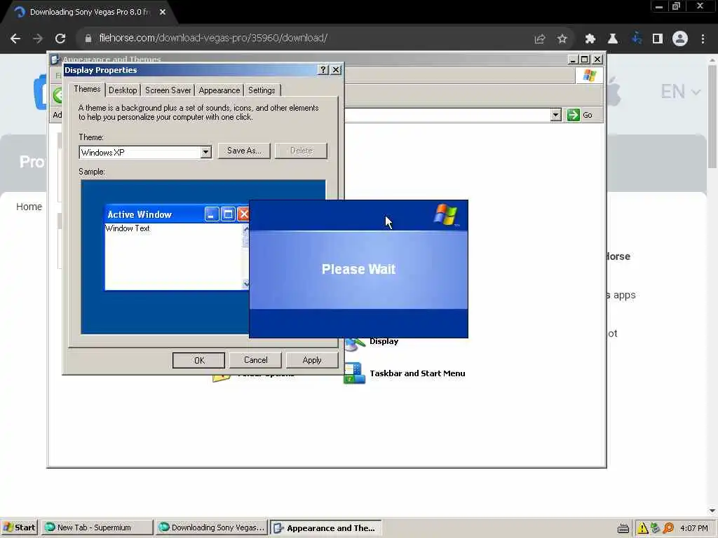This screenshot has width=718, height=538.
Task: Click the Please Wait text
Action: 358,269
